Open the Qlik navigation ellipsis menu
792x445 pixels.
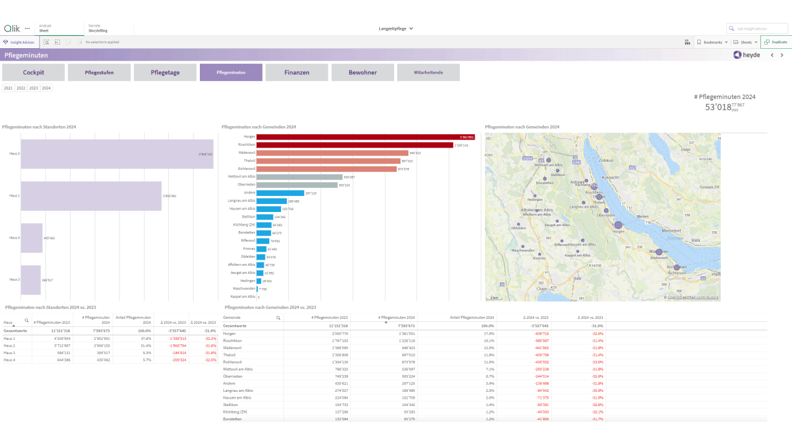coord(27,28)
